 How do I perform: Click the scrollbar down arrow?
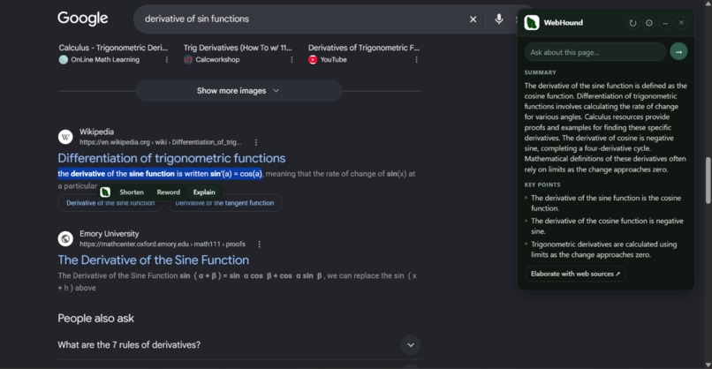tap(708, 365)
